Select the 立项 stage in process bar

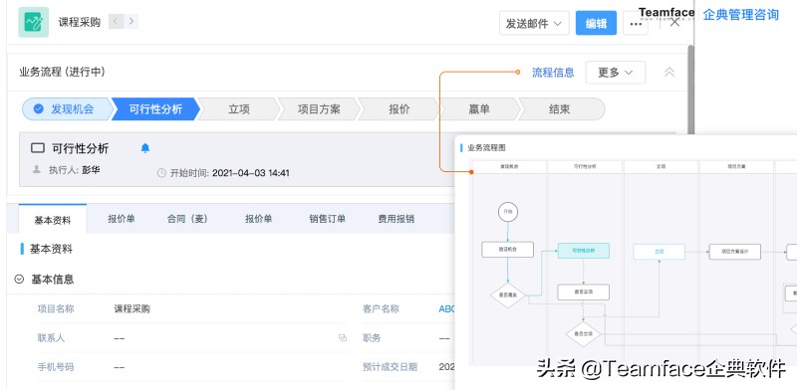(x=239, y=109)
